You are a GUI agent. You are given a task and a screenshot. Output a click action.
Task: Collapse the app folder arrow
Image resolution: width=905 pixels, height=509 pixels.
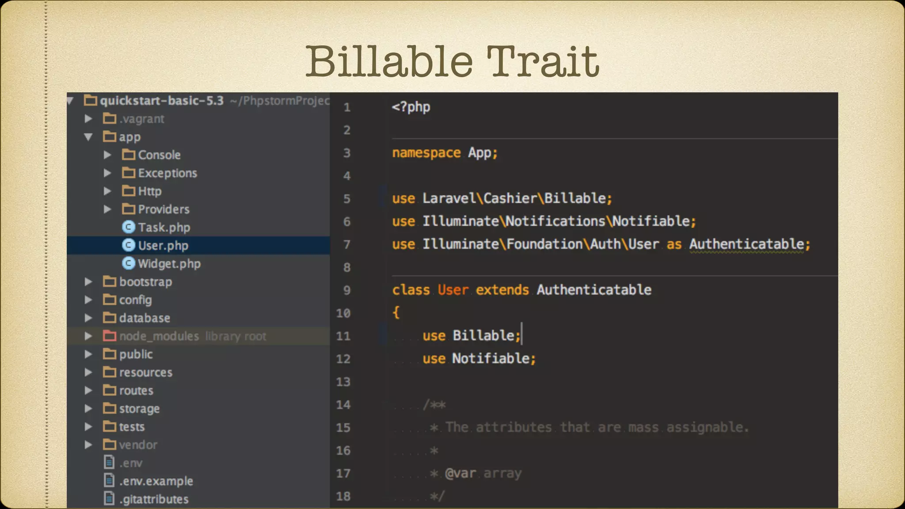pos(88,137)
